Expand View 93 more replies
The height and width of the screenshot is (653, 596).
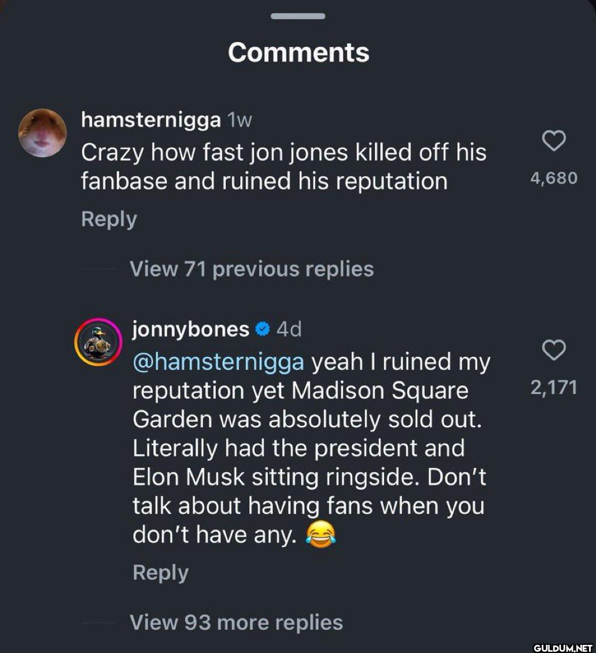236,622
